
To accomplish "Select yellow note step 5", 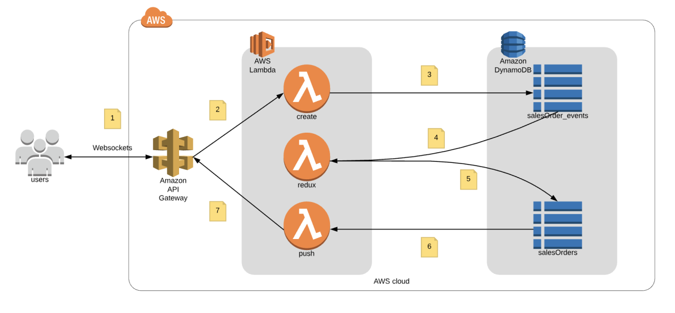I will [468, 179].
